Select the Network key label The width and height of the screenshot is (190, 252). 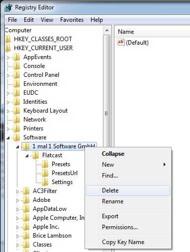pos(35,120)
